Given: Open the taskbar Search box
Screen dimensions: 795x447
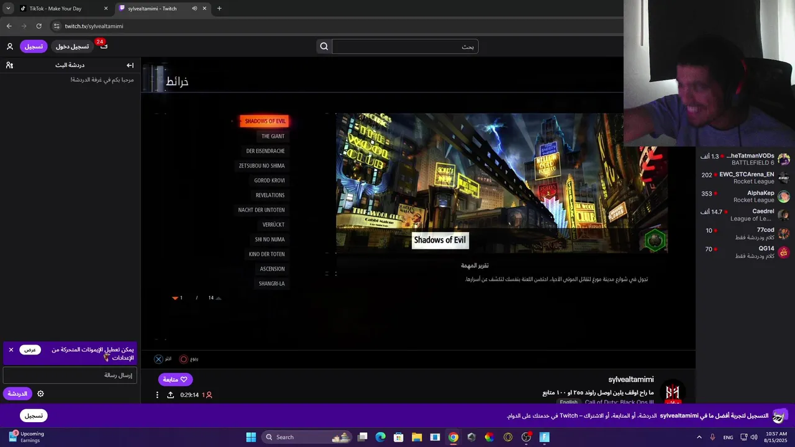Looking at the screenshot, I should pos(307,437).
